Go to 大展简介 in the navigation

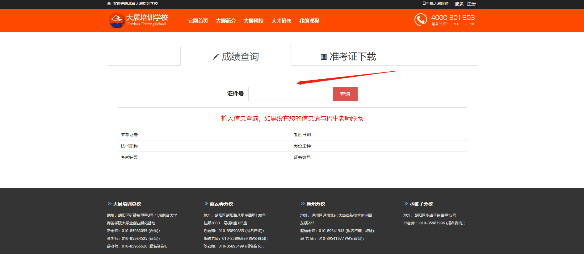click(x=226, y=21)
